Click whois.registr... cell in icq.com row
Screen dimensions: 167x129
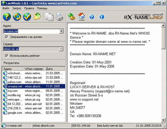click(33, 91)
